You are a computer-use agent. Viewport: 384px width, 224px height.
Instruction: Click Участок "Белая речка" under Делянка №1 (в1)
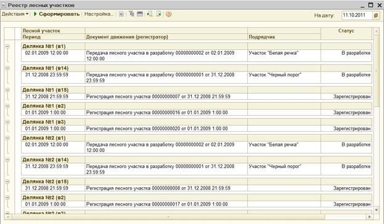click(x=274, y=53)
